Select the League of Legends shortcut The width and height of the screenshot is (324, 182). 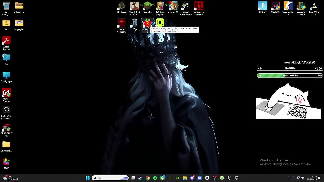point(301,9)
